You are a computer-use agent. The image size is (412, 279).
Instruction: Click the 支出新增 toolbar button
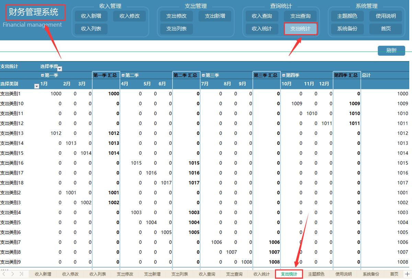[215, 16]
